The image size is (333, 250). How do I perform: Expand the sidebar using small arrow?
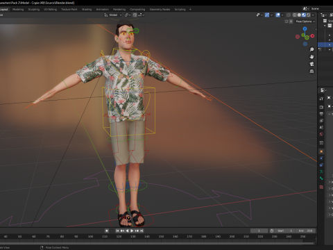316,29
